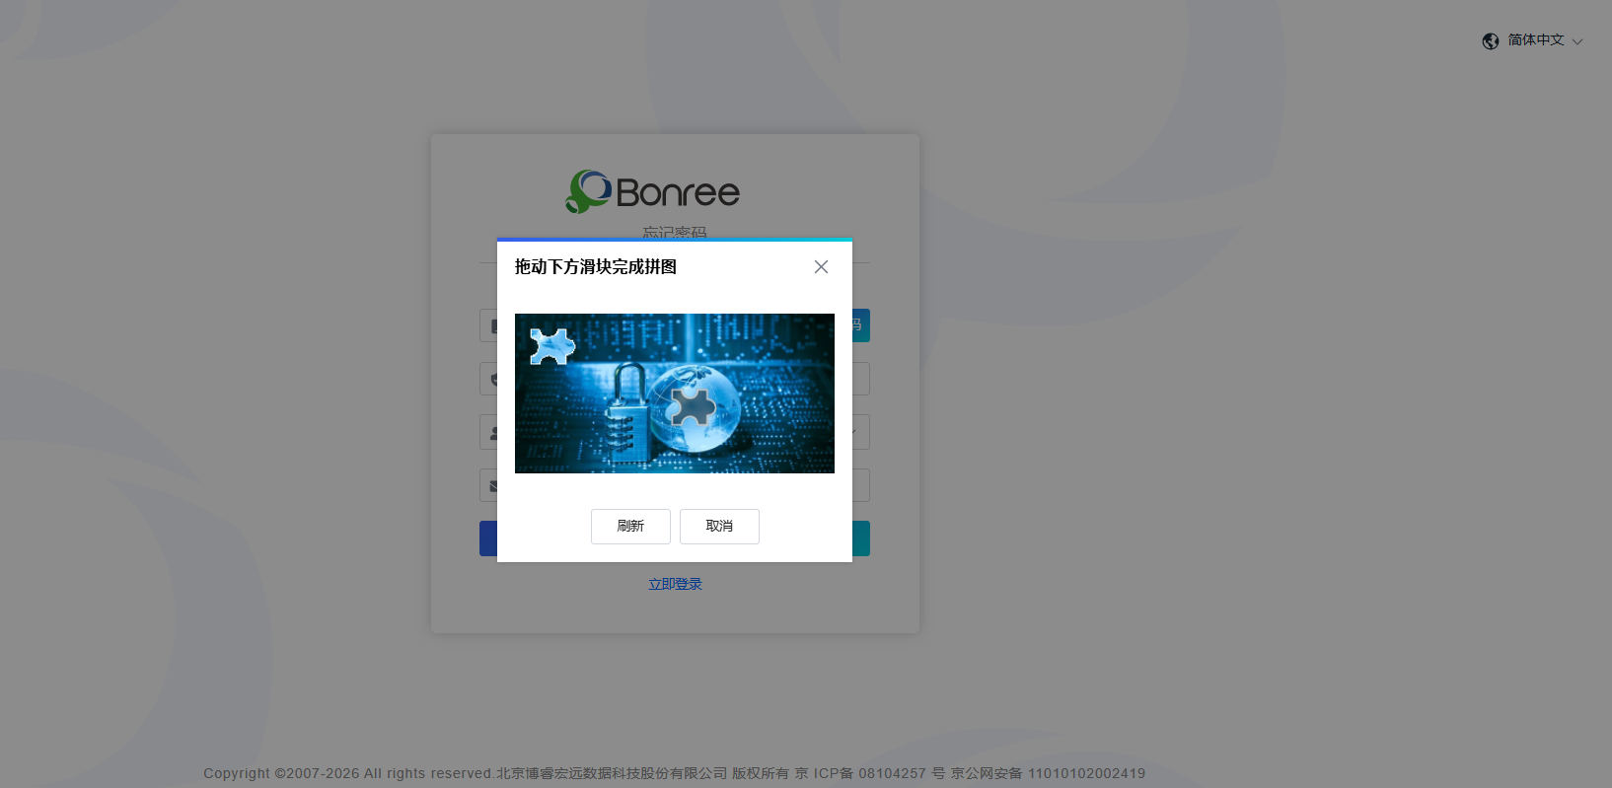This screenshot has height=788, width=1612.
Task: Click the captcha lock and globe image
Action: (x=675, y=394)
